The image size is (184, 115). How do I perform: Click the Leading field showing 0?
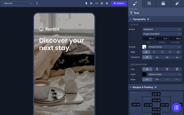tap(162, 38)
